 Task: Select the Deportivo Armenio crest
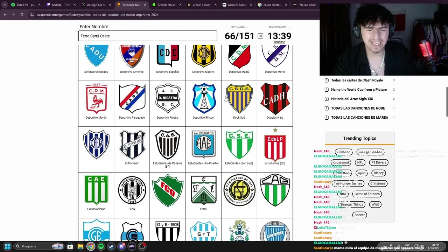[x=132, y=56]
